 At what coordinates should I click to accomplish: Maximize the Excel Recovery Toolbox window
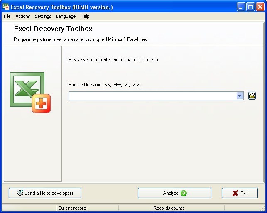tap(250, 7)
